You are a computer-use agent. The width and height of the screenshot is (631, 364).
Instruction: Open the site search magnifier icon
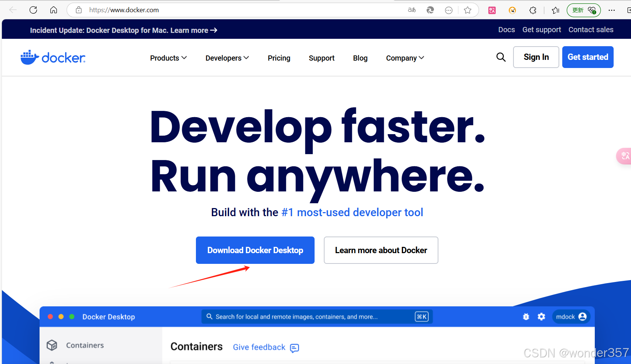coord(501,57)
